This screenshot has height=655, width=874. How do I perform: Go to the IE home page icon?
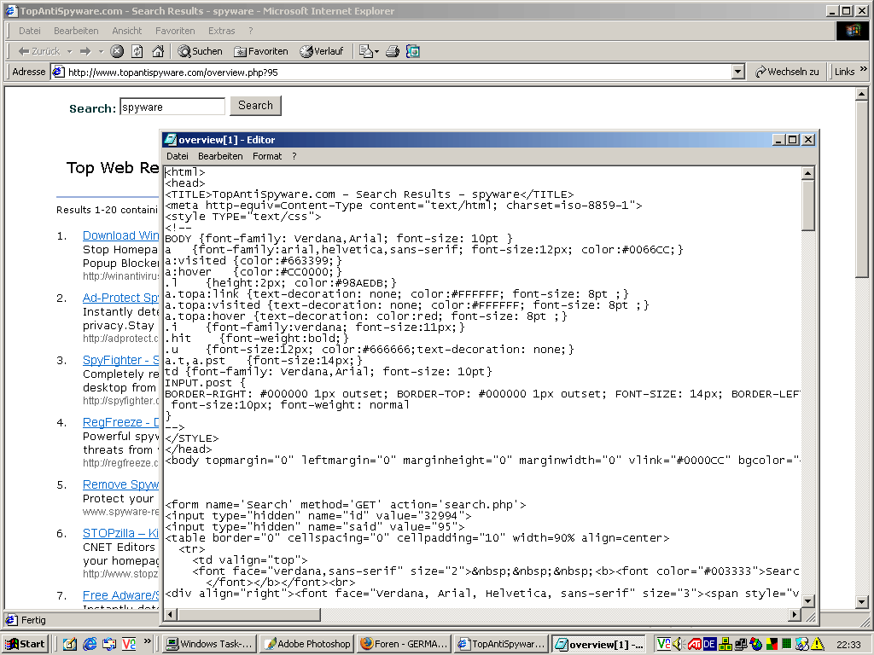click(158, 51)
